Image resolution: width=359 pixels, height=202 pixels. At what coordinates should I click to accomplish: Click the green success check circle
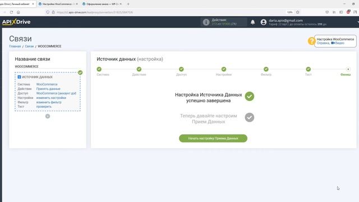coord(249,97)
